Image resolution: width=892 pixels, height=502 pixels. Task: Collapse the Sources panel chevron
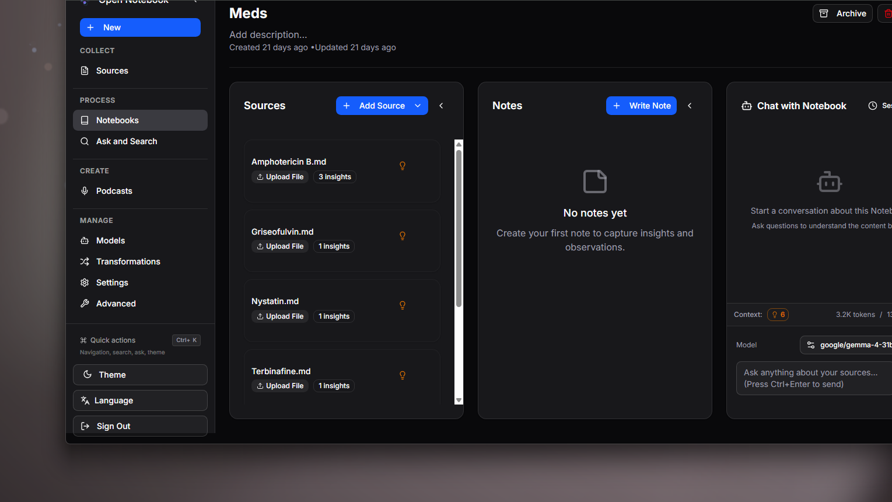point(441,106)
